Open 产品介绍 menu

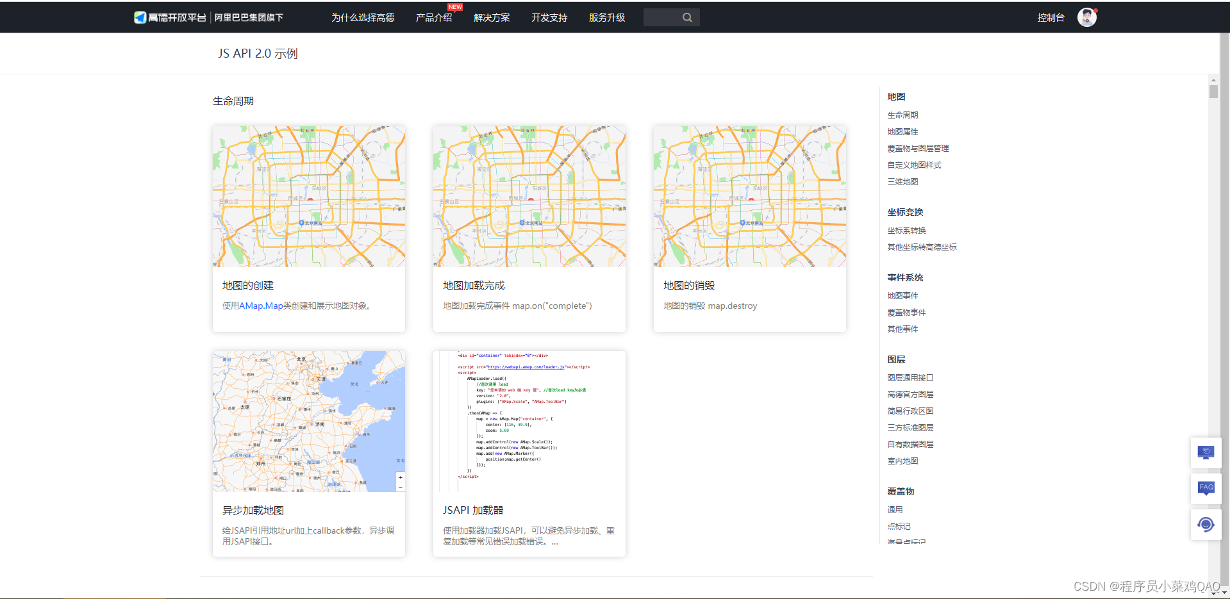point(434,17)
